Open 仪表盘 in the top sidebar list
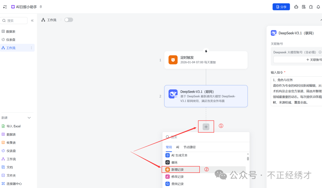 pyautogui.click(x=11, y=40)
